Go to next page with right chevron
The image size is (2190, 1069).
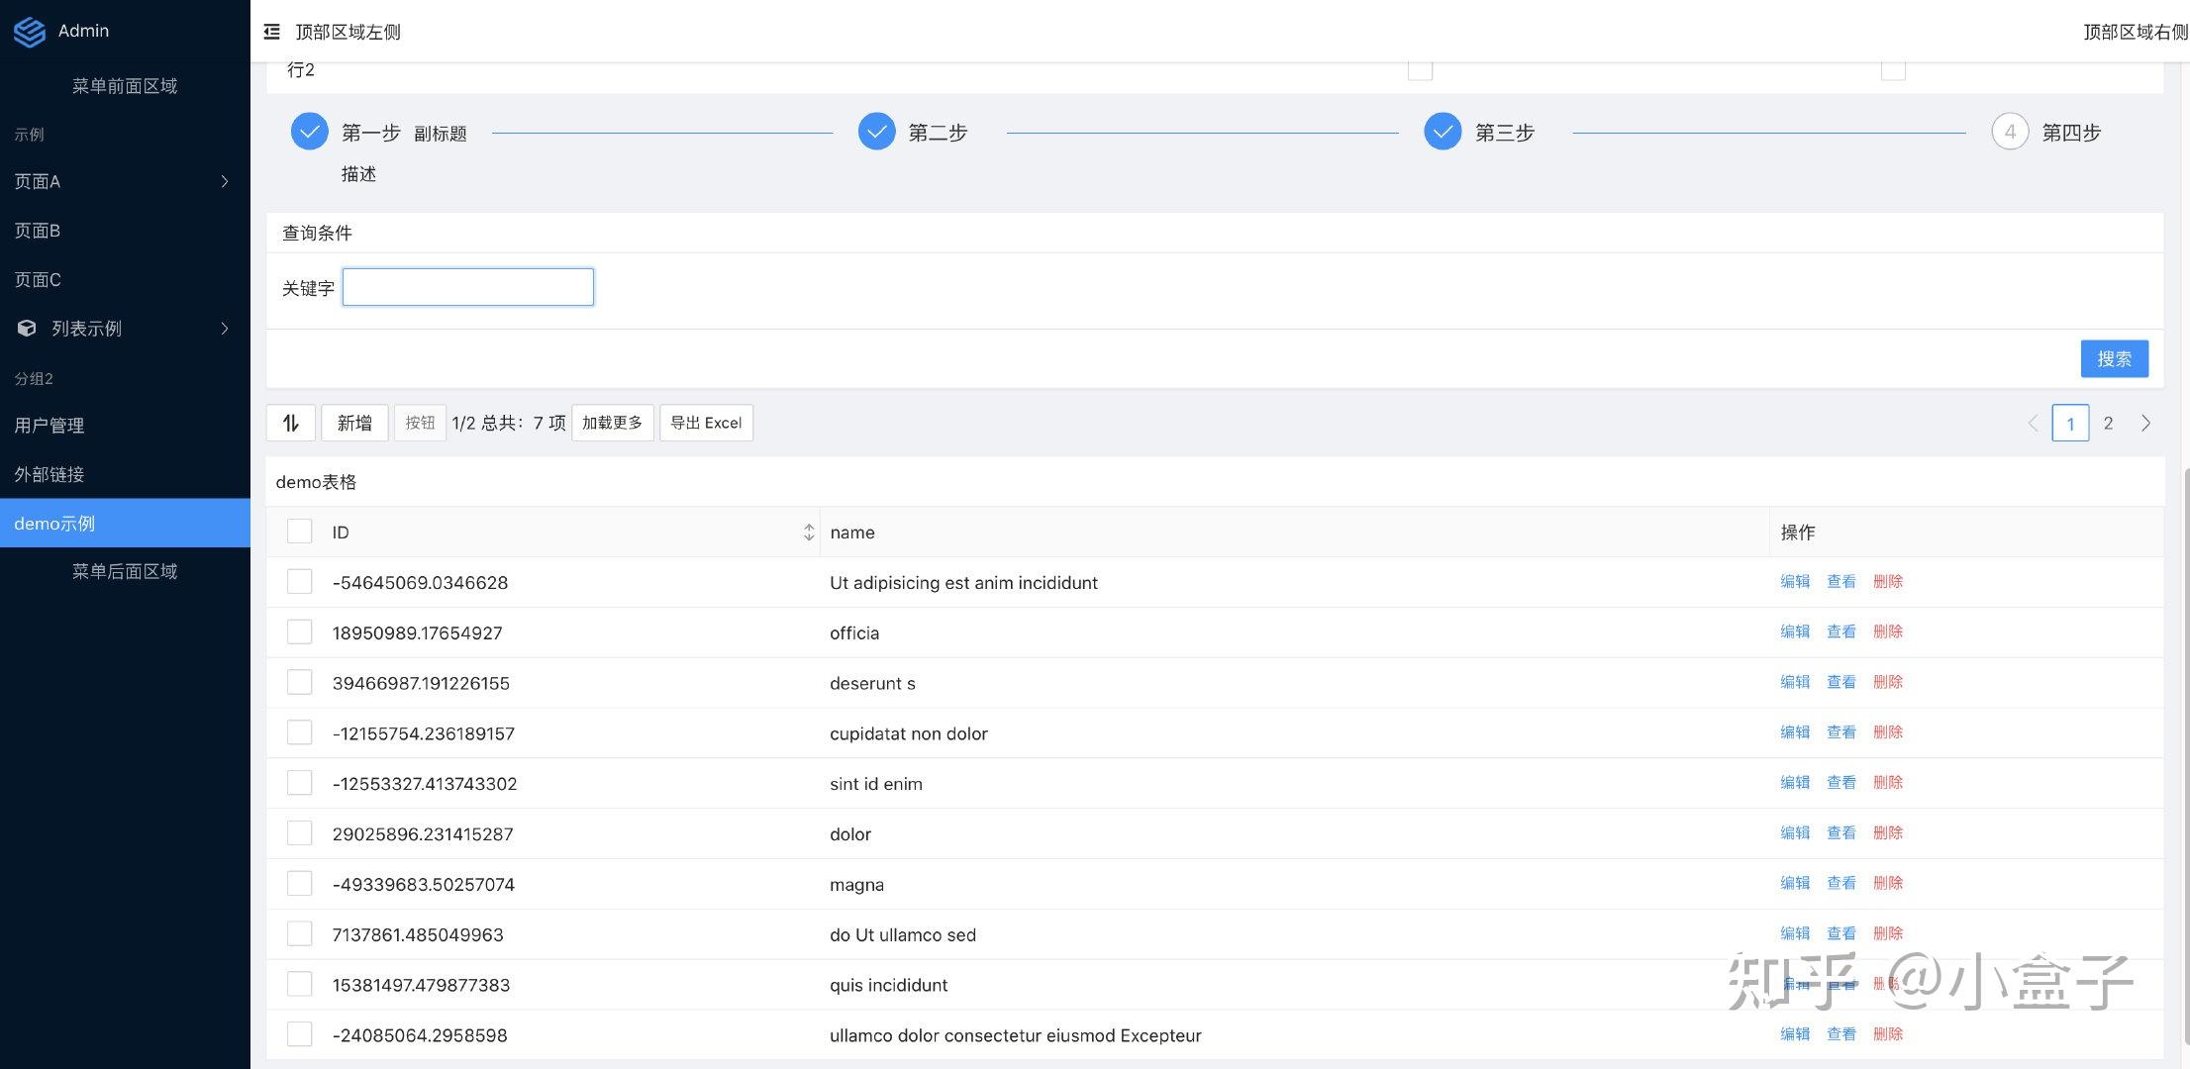tap(2145, 423)
